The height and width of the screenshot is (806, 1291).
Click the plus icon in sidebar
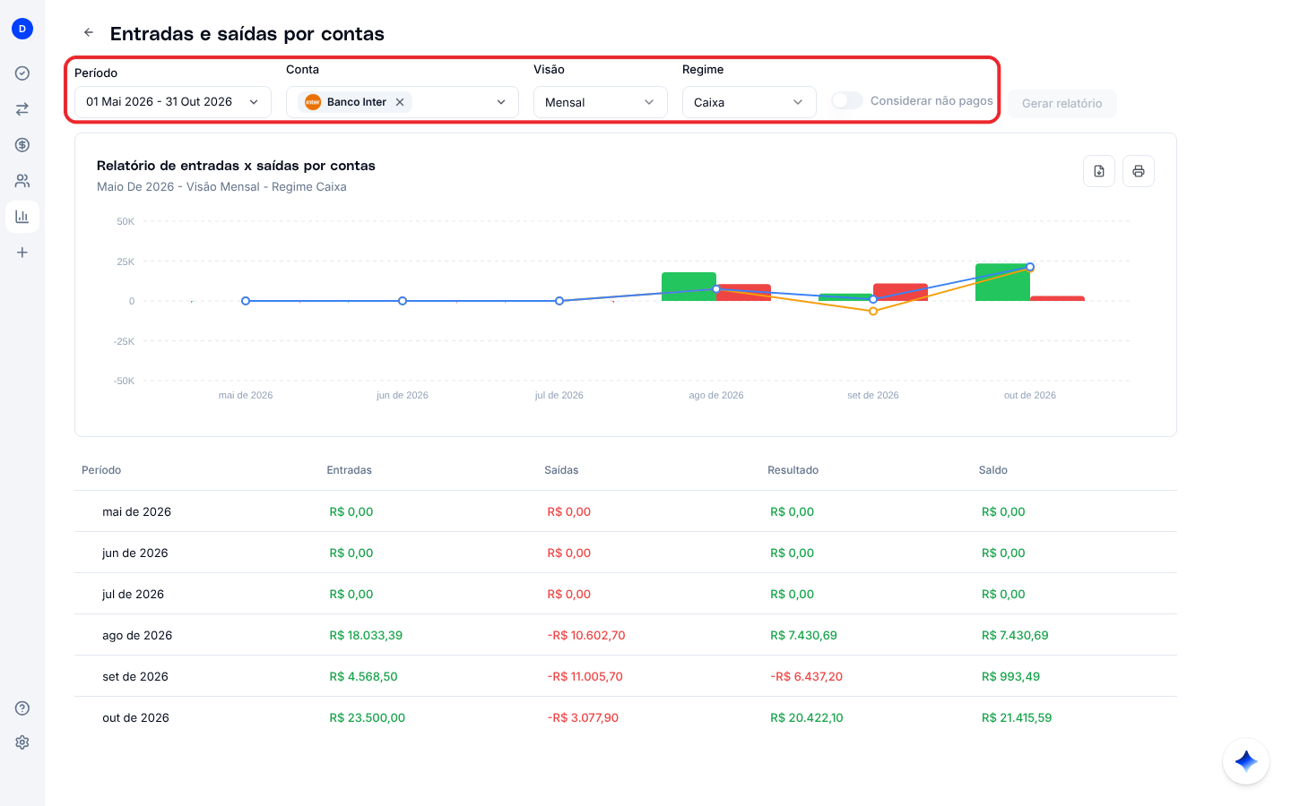click(x=22, y=253)
